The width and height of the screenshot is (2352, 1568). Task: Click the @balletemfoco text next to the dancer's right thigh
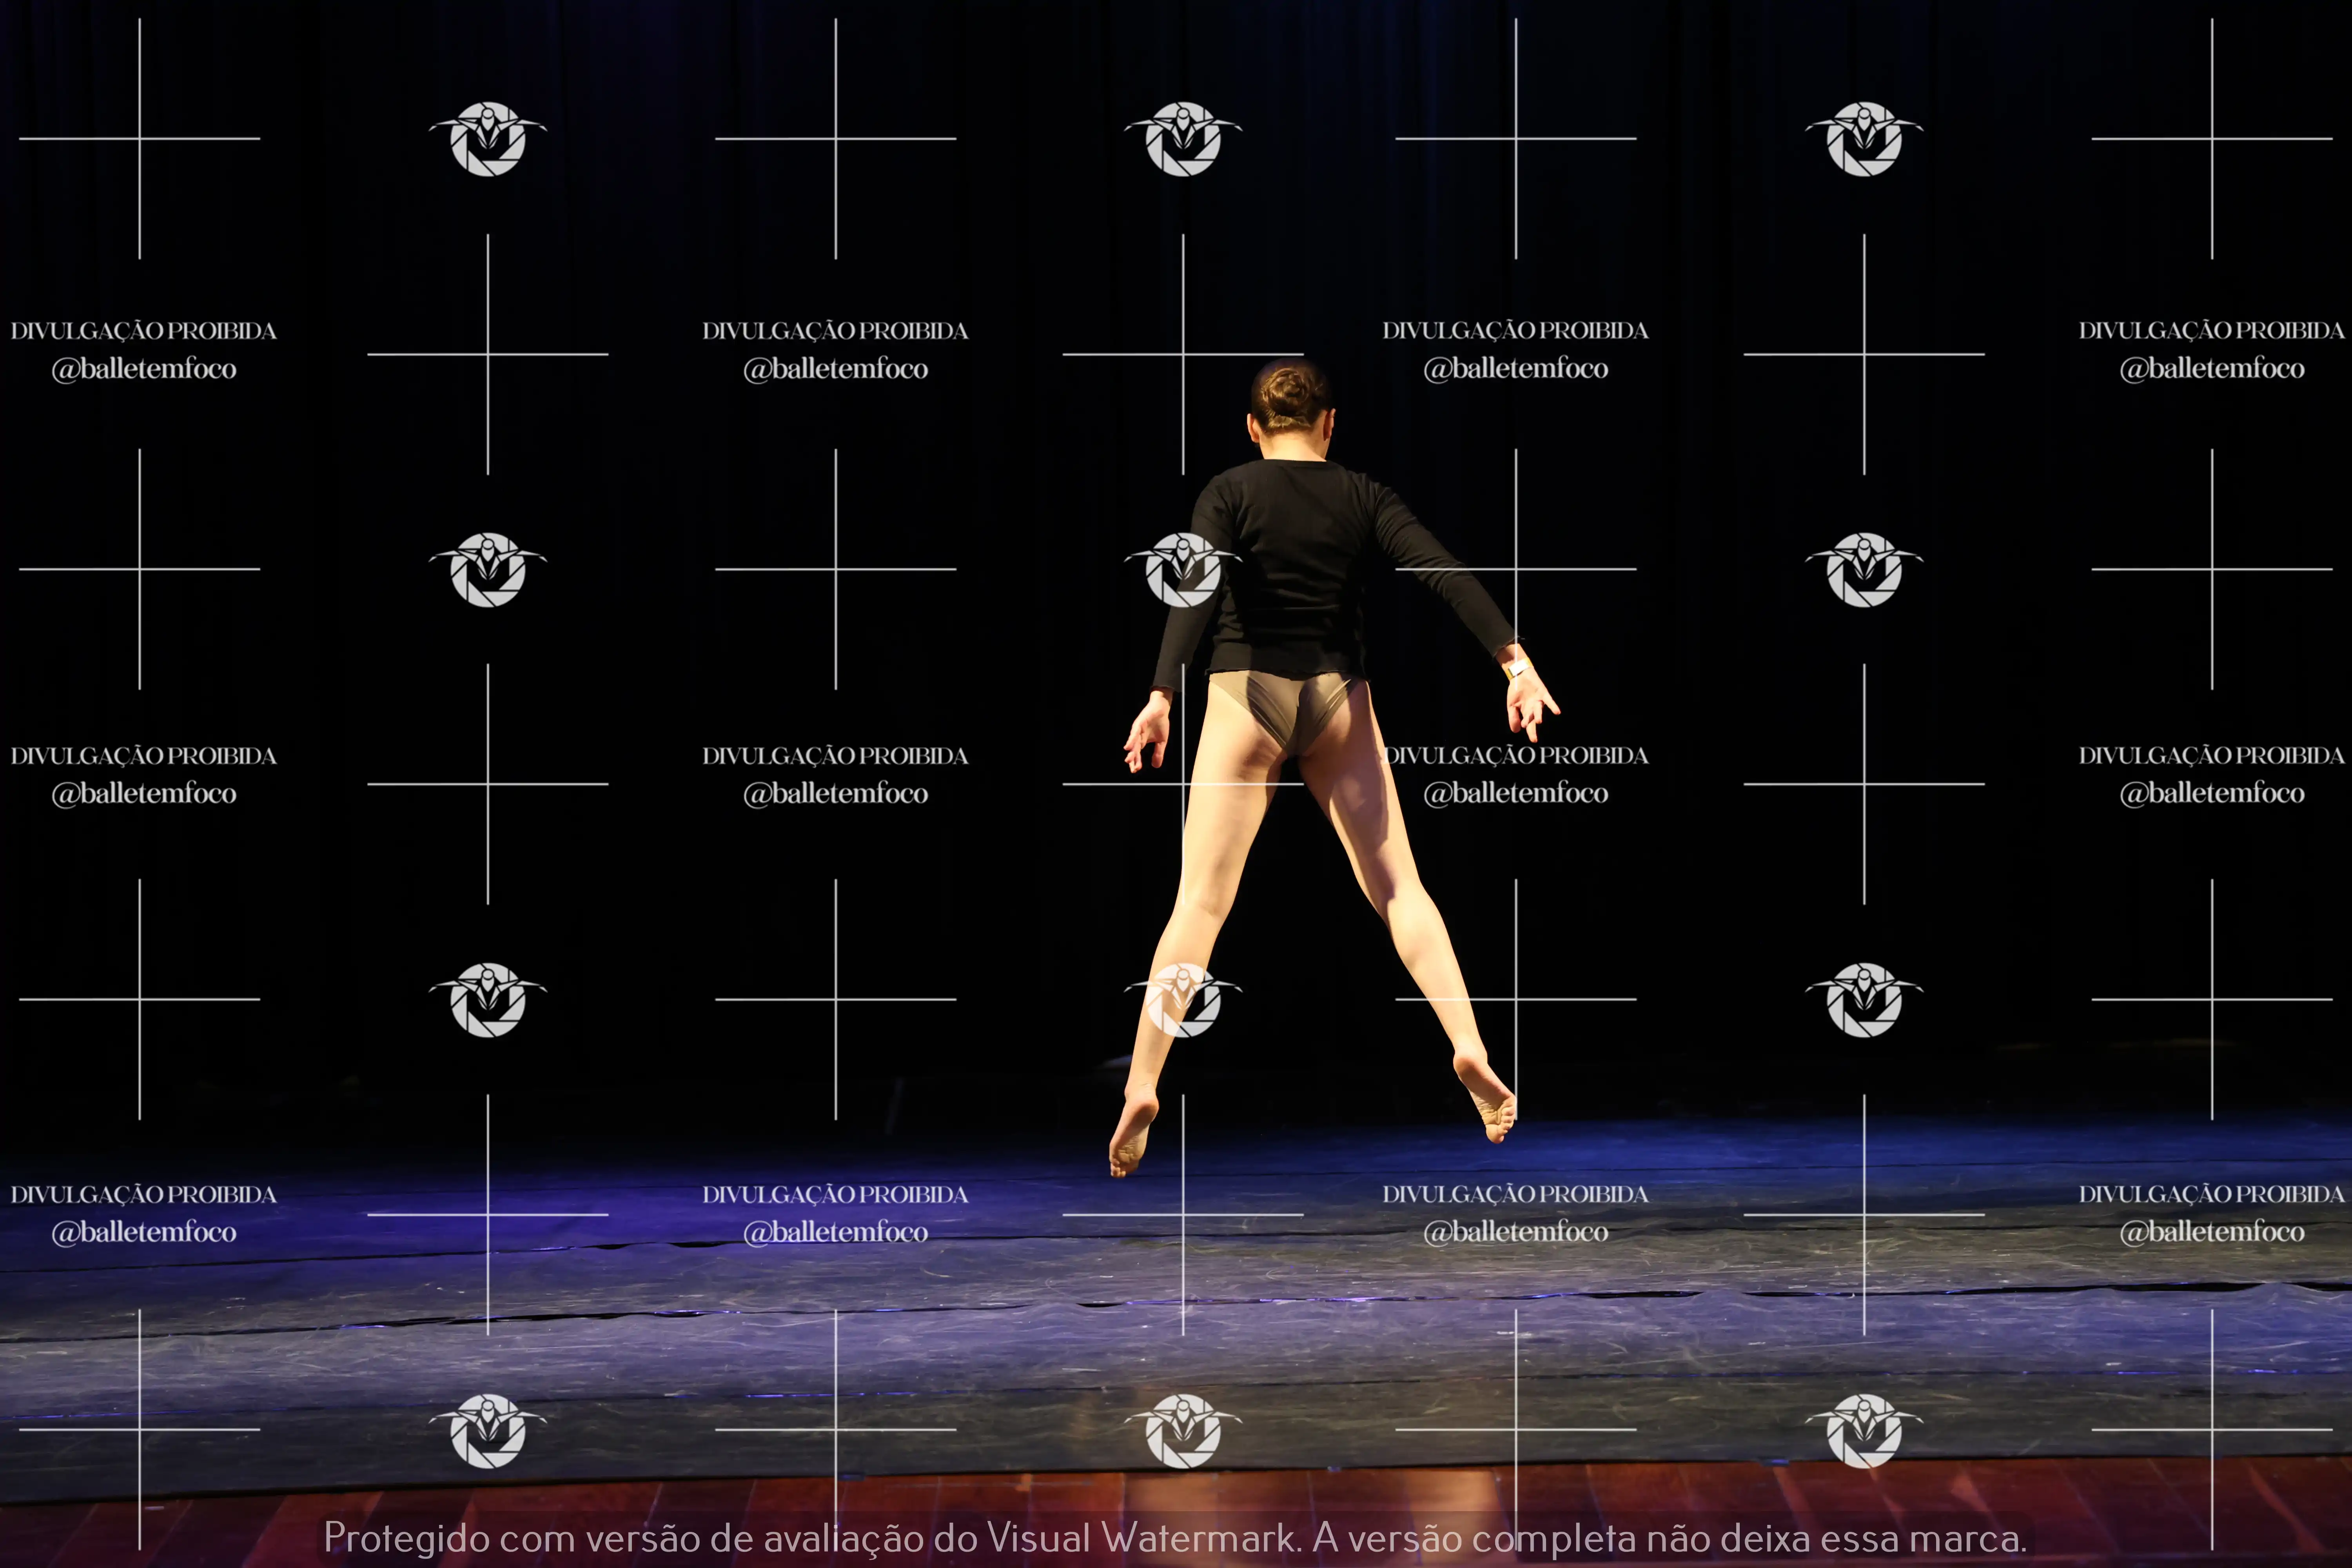pos(1515,793)
